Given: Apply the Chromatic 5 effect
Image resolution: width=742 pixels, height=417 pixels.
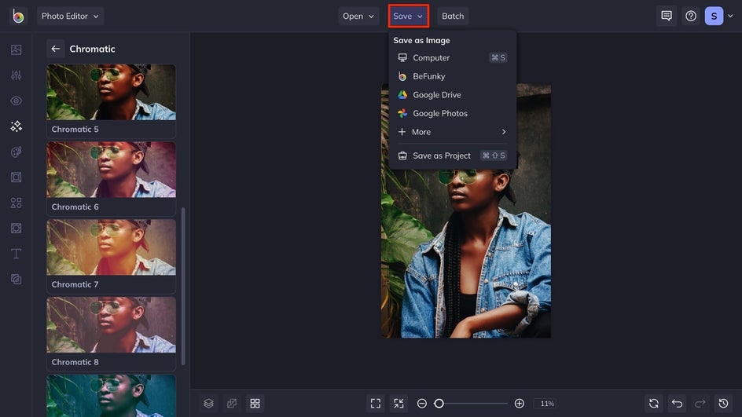Looking at the screenshot, I should (111, 101).
